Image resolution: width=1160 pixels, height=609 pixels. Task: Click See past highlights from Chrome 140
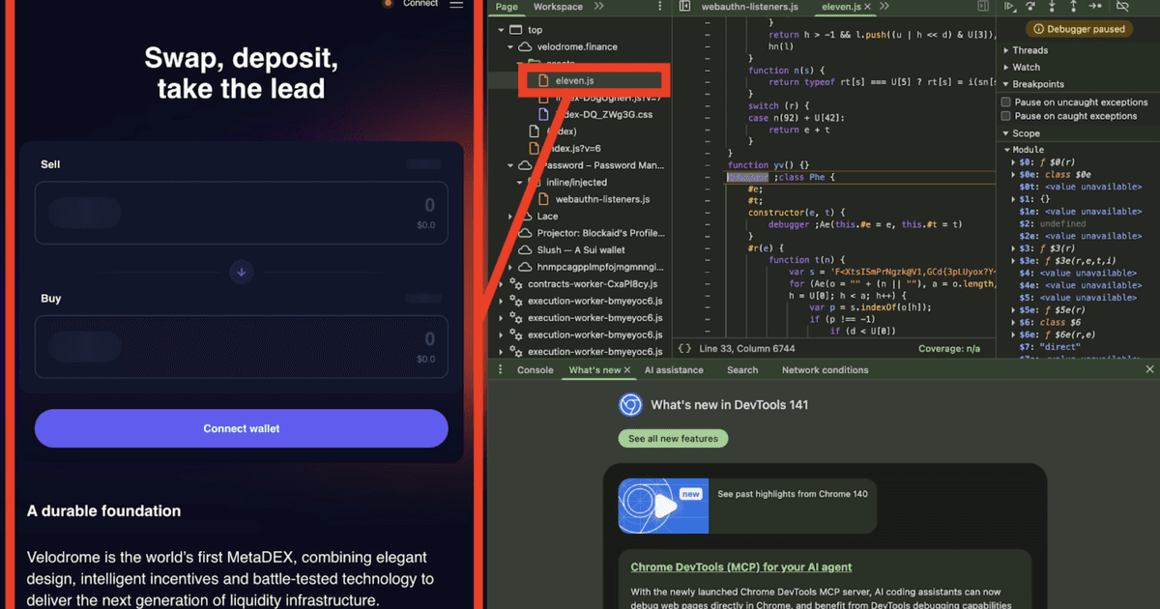(793, 494)
